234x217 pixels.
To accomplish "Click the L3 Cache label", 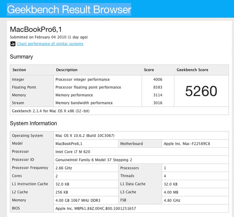I will coord(128,192).
